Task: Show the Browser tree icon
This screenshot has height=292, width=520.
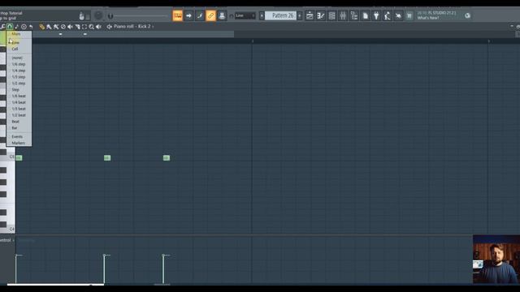Action: click(x=354, y=15)
